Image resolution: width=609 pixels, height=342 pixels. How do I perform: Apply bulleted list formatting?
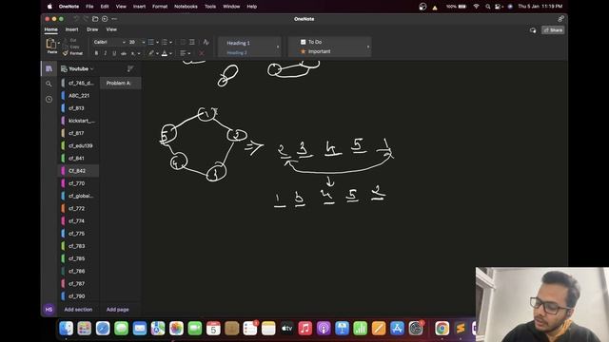[151, 42]
